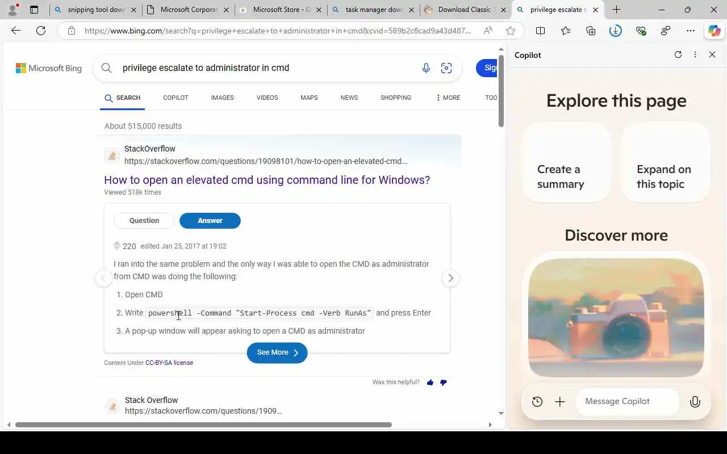Open second Stack Overflow result URL
Screen dimensions: 727x454
pyautogui.click(x=203, y=411)
